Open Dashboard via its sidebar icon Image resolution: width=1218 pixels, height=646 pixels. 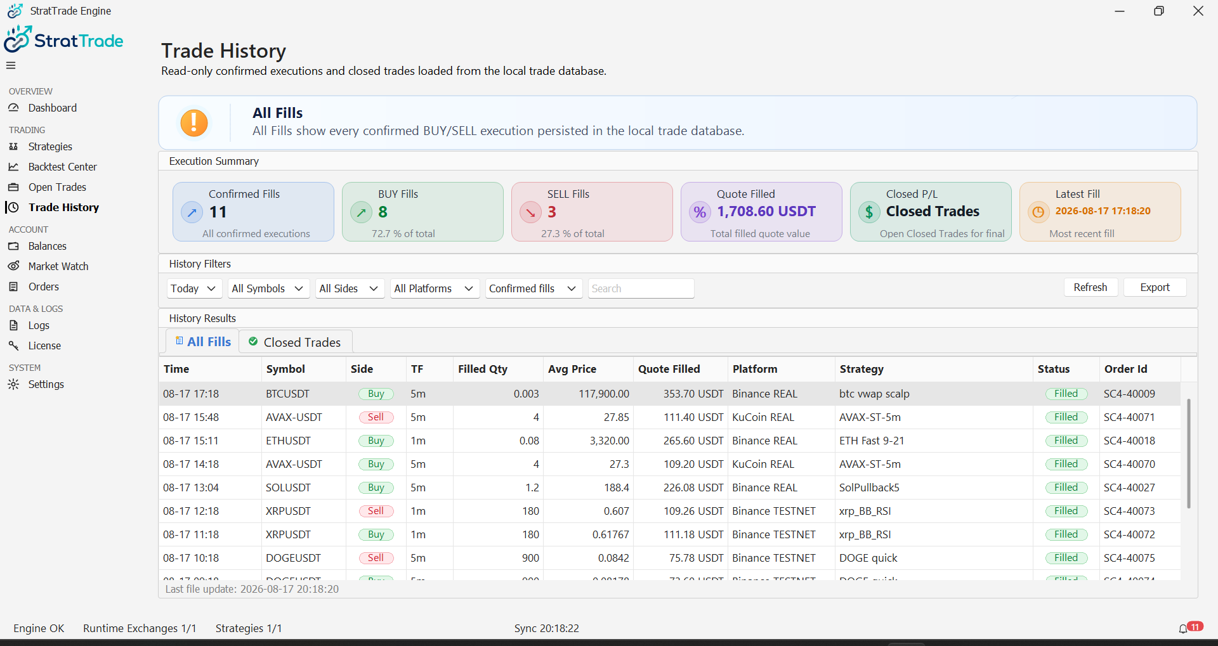click(x=13, y=108)
